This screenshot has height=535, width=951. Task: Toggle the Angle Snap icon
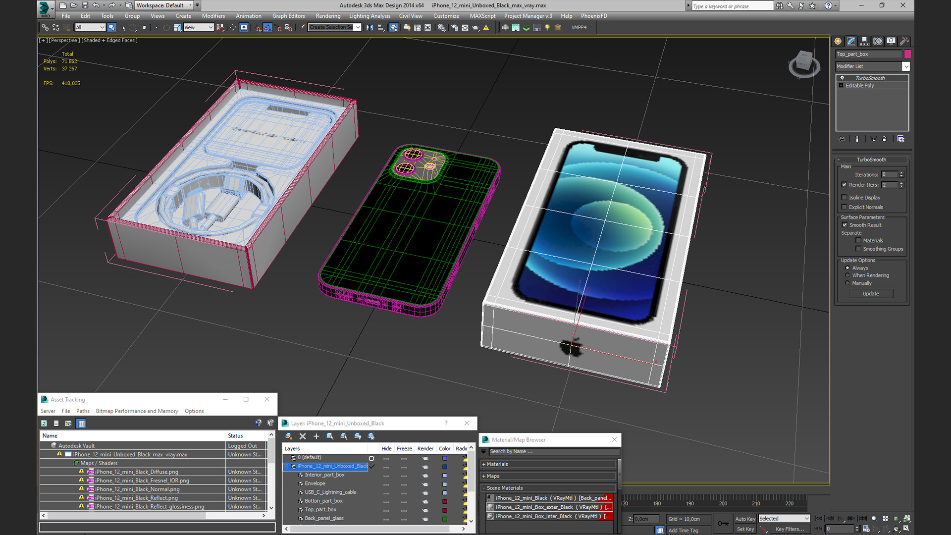tap(267, 28)
